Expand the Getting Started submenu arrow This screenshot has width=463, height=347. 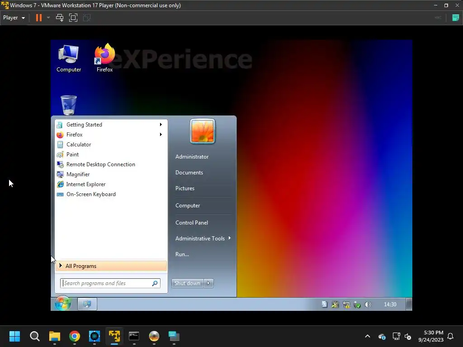(161, 125)
